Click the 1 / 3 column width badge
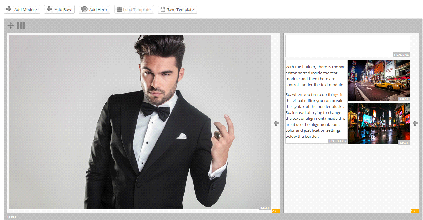423x220 pixels. click(415, 211)
